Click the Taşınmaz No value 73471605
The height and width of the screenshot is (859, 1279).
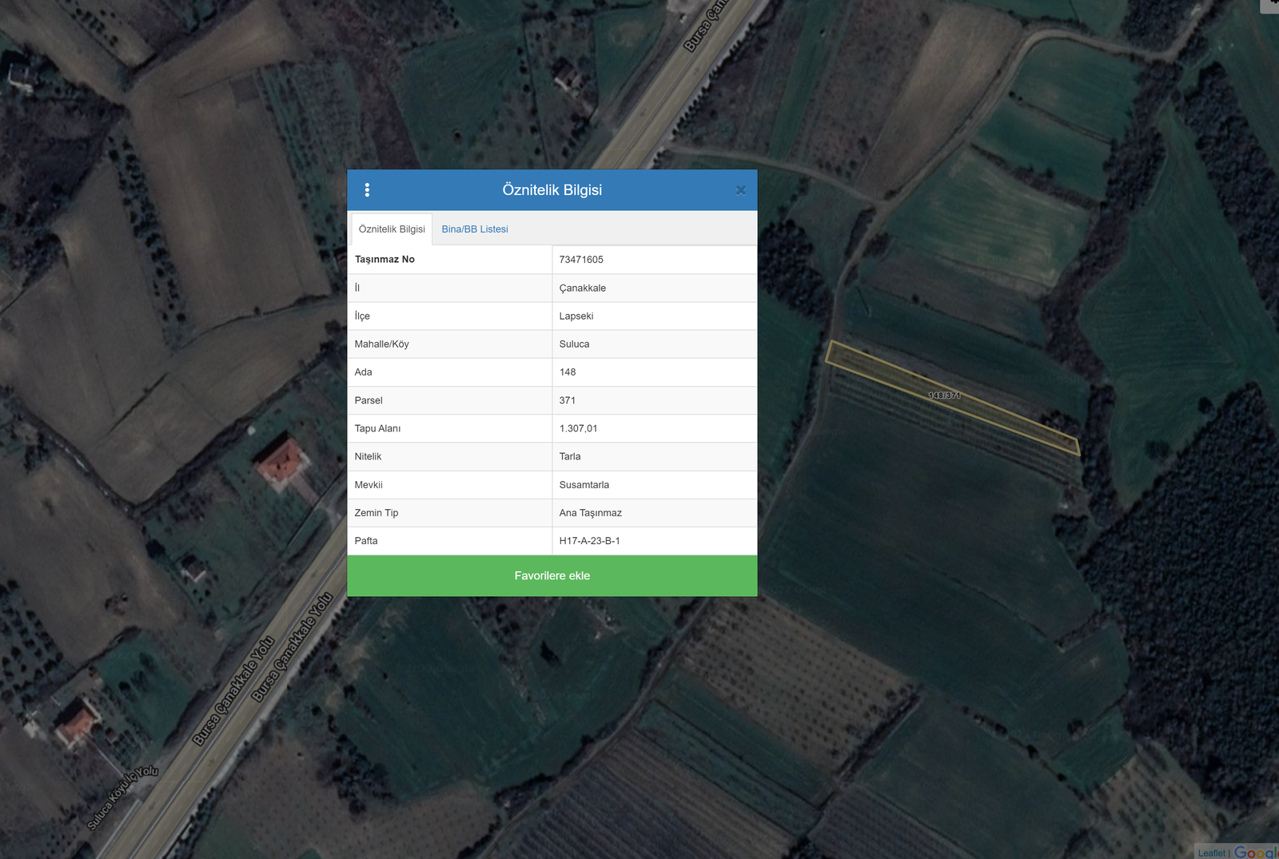[581, 260]
